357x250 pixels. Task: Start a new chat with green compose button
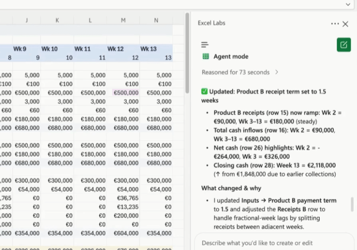(x=343, y=45)
